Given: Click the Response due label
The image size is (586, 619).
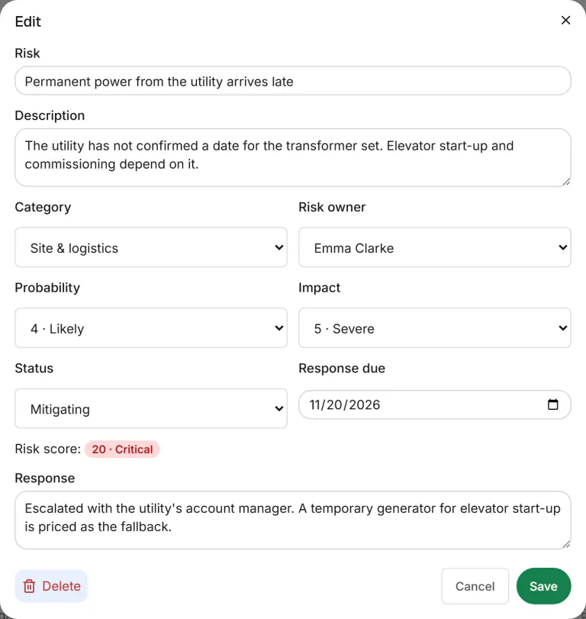Looking at the screenshot, I should (x=342, y=368).
